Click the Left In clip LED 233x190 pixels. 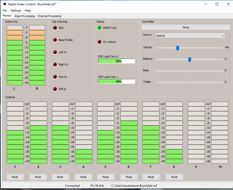55,52
